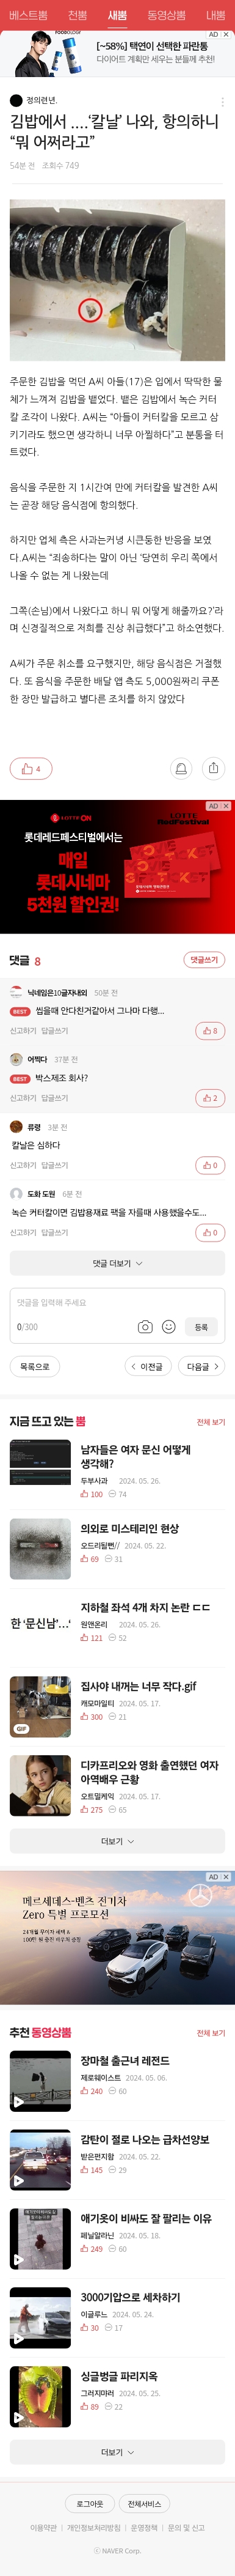This screenshot has height=2576, width=235.
Task: Close the Lotte festival ad banner
Action: 226,806
